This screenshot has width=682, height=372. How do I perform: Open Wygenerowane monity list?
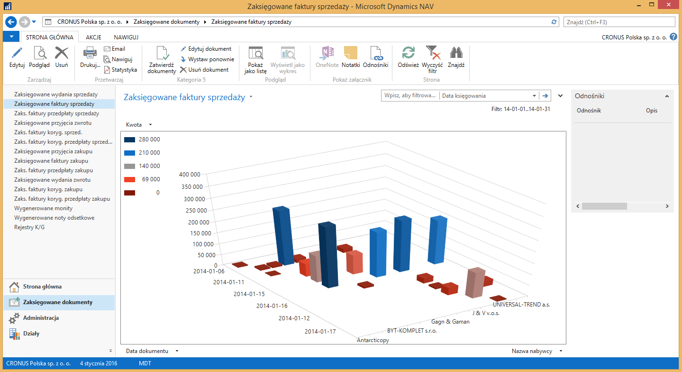(44, 208)
